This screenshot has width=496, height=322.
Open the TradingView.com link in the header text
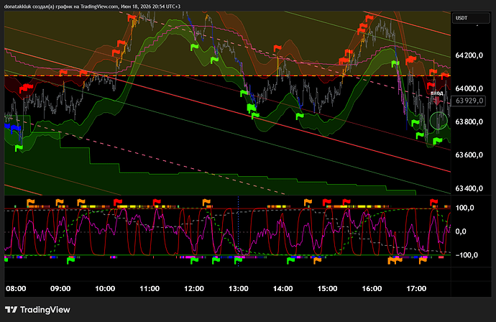point(98,6)
